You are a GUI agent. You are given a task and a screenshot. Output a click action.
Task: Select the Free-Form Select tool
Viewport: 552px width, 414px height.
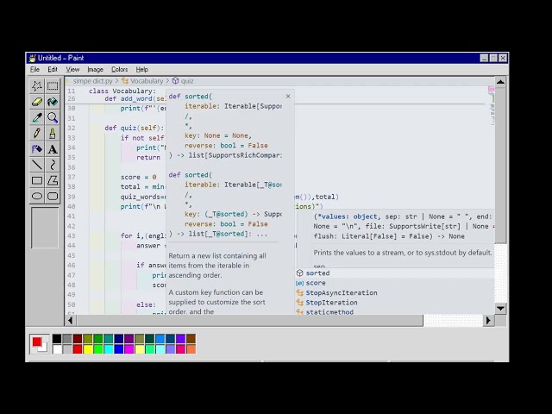[x=37, y=85]
